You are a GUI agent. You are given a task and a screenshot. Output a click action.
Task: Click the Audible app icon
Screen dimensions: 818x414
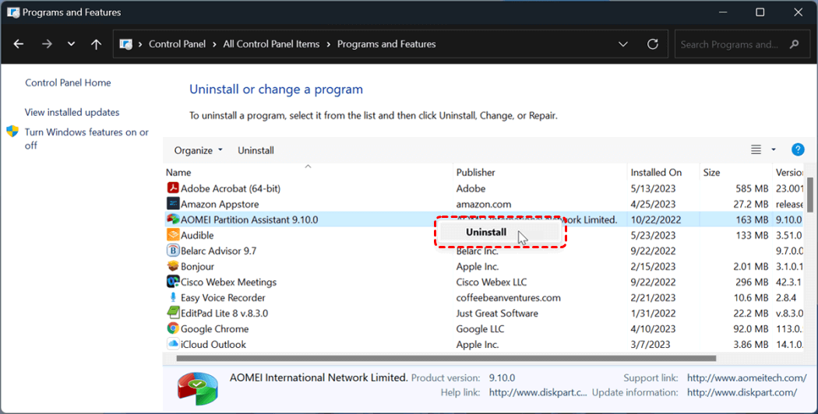click(173, 235)
